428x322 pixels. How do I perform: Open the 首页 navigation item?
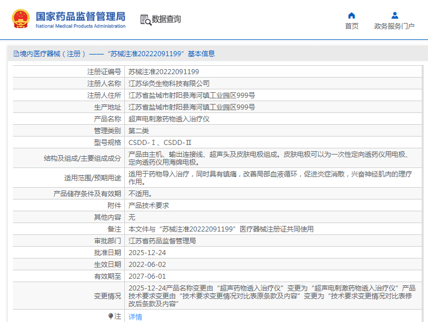pos(352,26)
